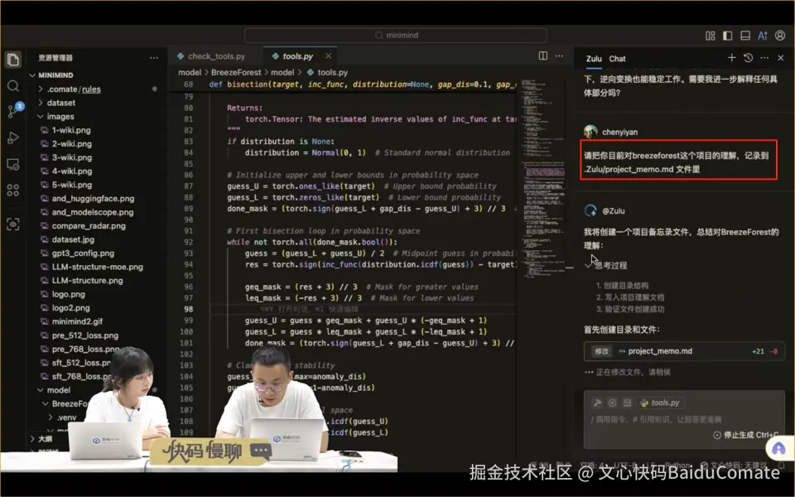Open and_huggingface.png file

point(93,199)
